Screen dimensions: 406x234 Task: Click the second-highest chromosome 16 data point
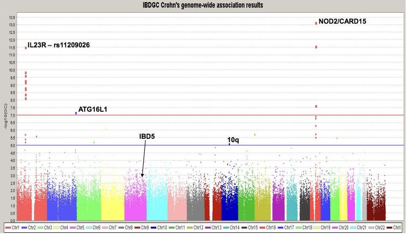click(x=316, y=47)
